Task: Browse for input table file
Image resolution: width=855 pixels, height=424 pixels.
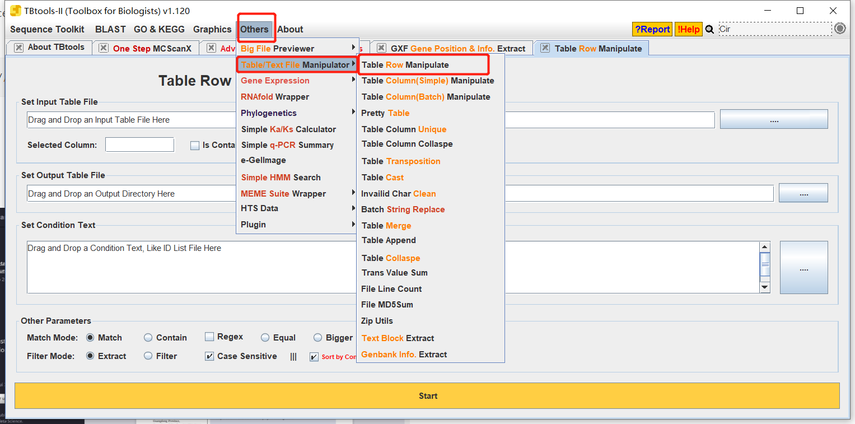Action: [774, 119]
